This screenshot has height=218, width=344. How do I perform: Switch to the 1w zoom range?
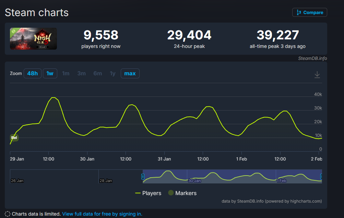click(50, 73)
